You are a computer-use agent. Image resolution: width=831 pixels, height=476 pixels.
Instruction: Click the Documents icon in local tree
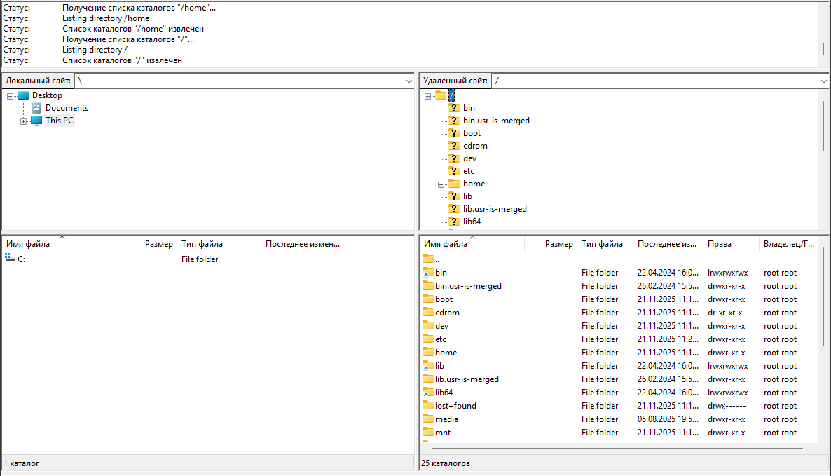pyautogui.click(x=36, y=108)
